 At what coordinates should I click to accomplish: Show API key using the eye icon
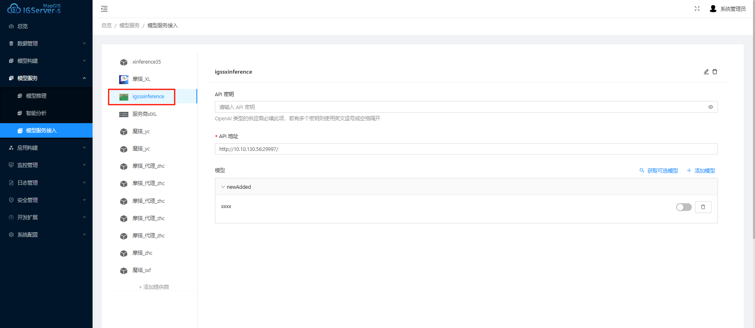click(710, 107)
